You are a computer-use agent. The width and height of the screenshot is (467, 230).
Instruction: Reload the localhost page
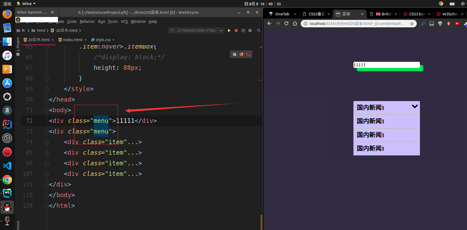click(x=286, y=24)
